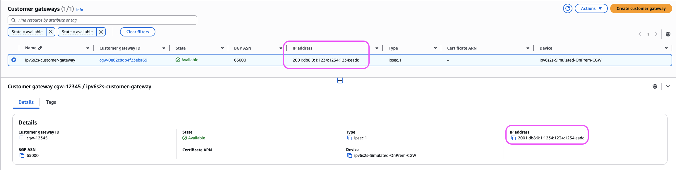Open details panel settings gear
The image size is (676, 170).
pyautogui.click(x=655, y=86)
